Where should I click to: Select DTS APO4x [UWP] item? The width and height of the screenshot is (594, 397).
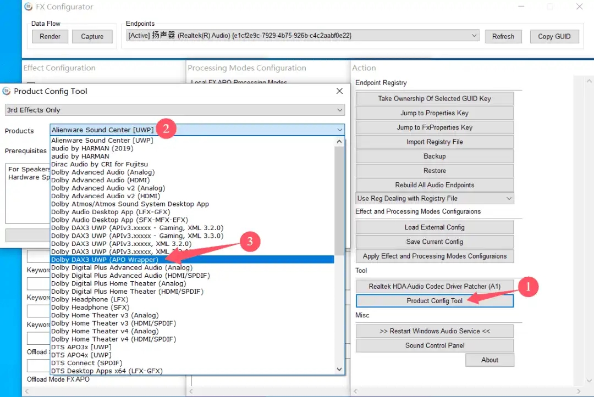tap(193, 355)
